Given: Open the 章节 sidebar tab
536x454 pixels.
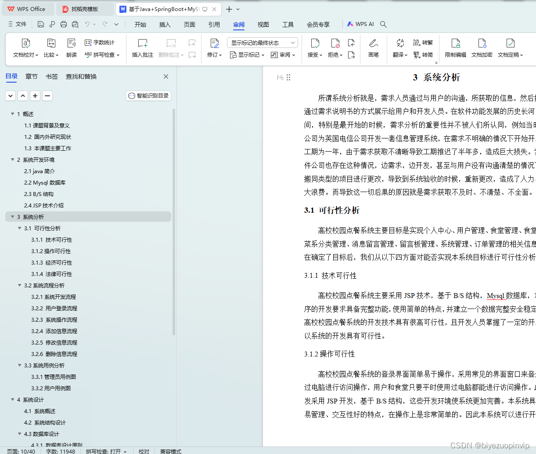Looking at the screenshot, I should pos(31,76).
